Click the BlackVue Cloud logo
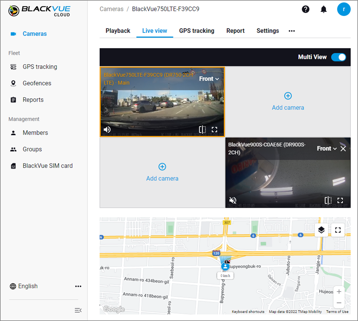 (39, 11)
